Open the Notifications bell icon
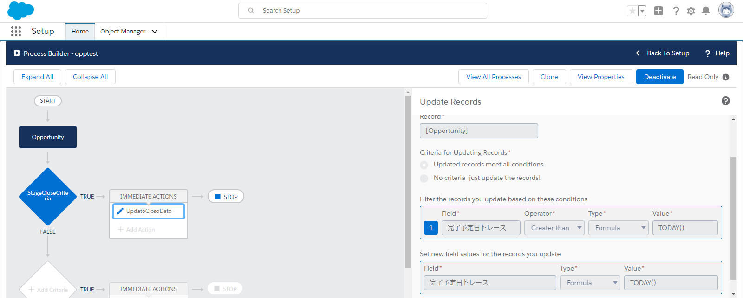 (x=706, y=11)
